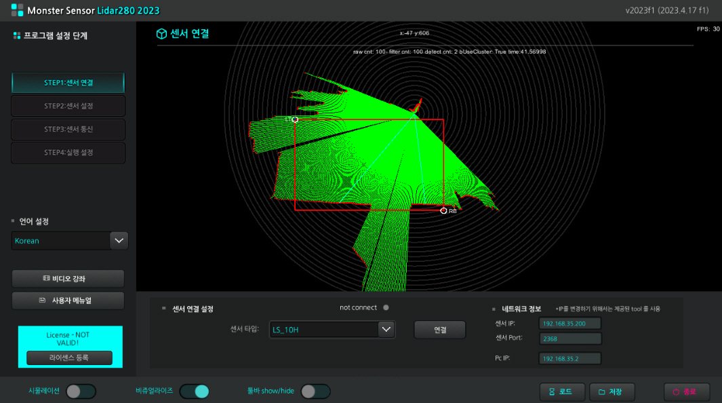Click the 네트워크 정보 heading

[x=521, y=309]
